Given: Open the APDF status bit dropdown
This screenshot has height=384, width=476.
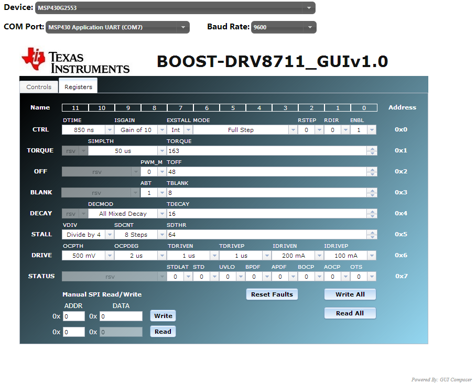Looking at the screenshot, I should coord(284,276).
